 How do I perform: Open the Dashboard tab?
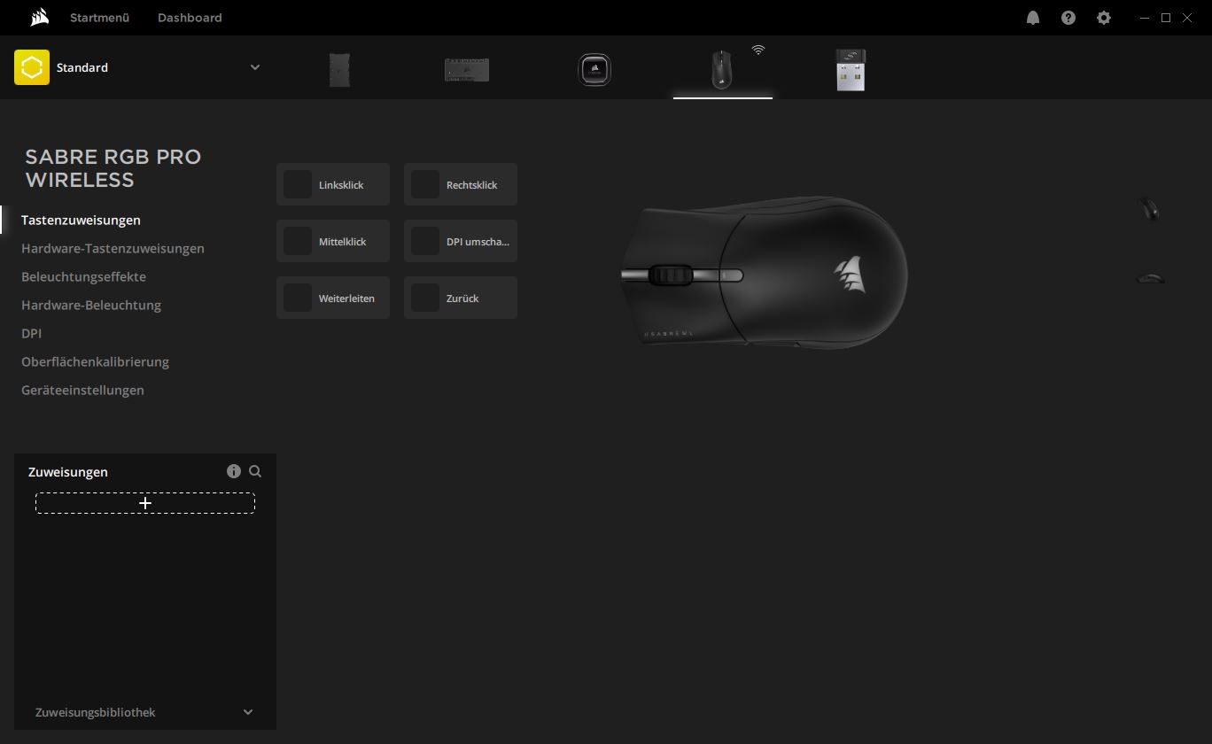190,18
